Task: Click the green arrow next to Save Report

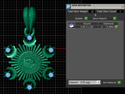Action: click(115, 19)
